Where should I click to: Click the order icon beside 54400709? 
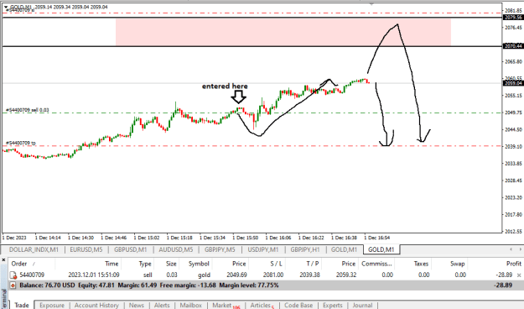tap(13, 275)
